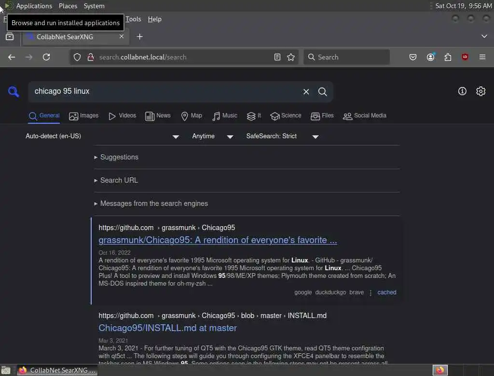494x376 pixels.
Task: Expand the Suggestions section
Action: point(116,157)
